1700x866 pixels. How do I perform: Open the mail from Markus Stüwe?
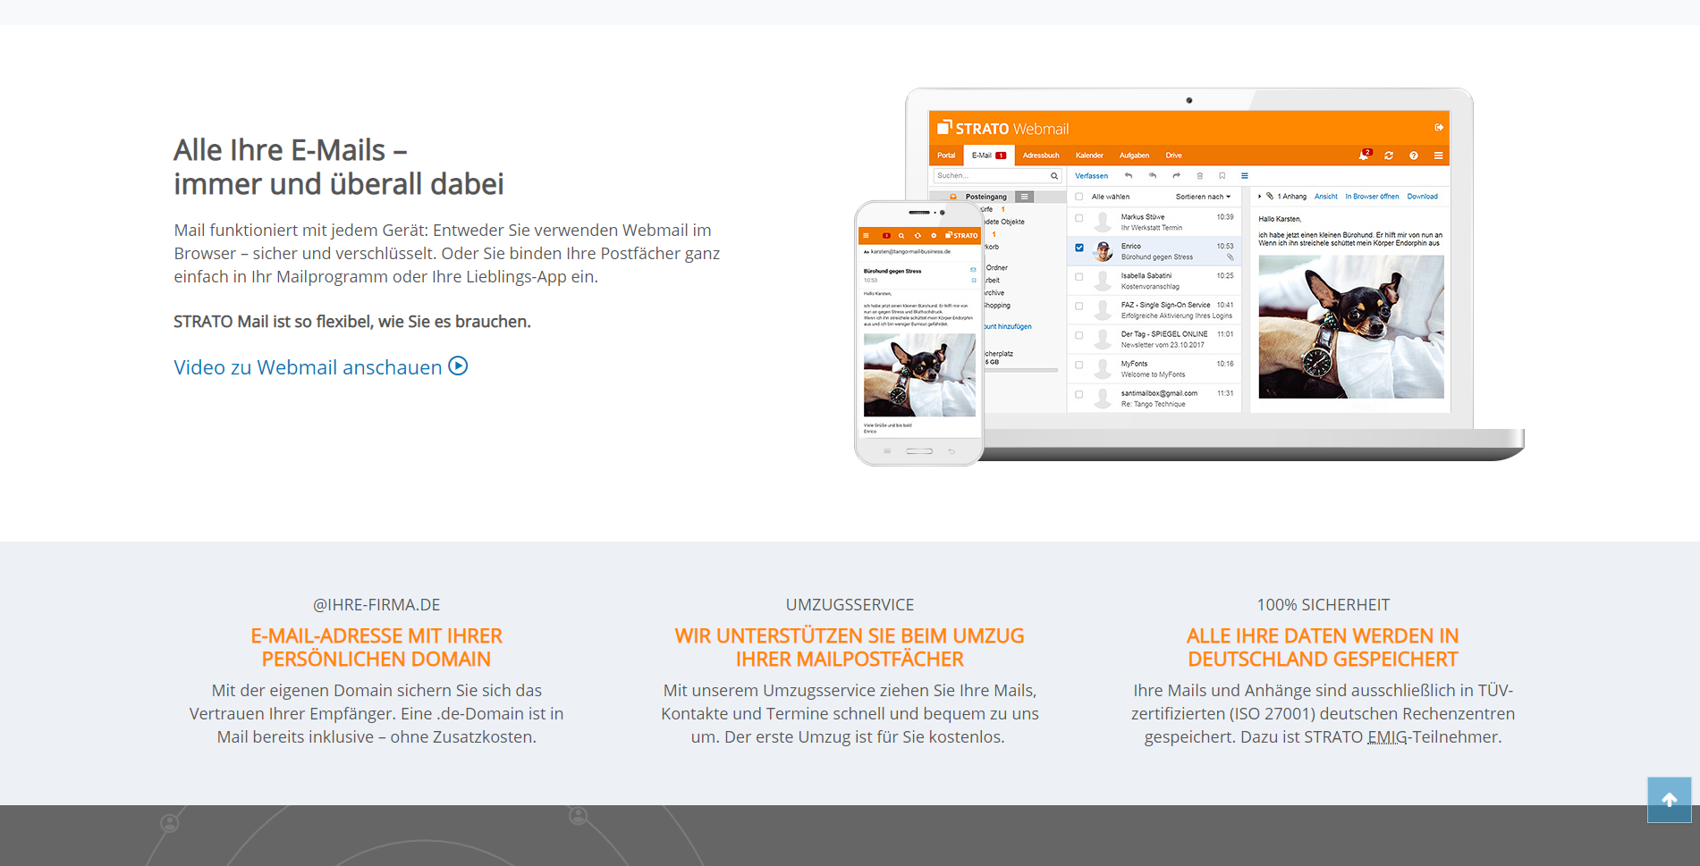click(1154, 223)
